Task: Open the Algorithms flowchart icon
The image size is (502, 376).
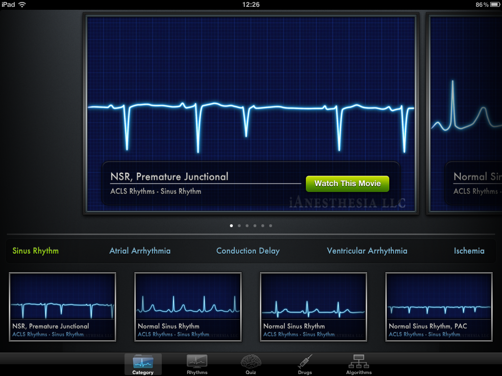Action: point(358,362)
